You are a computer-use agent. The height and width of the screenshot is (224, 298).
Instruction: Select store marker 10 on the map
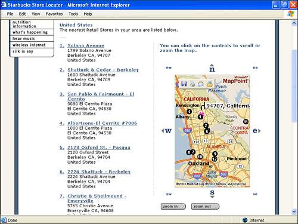[x=200, y=157]
